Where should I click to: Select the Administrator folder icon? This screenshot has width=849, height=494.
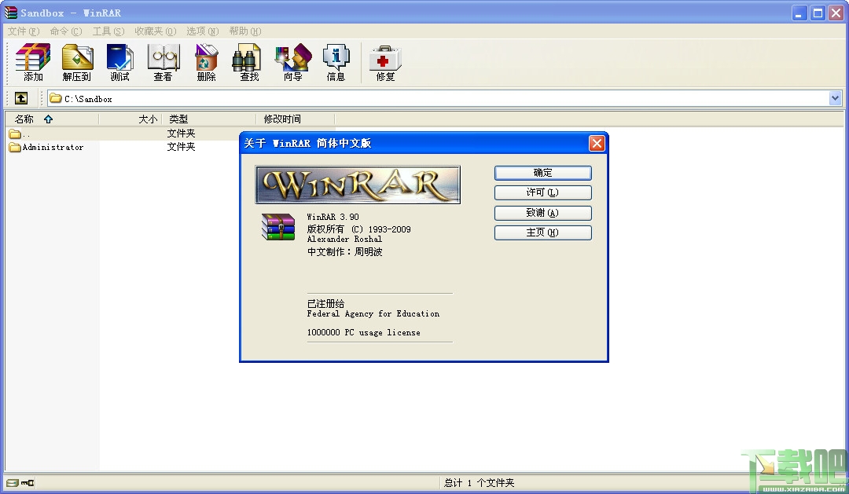coord(15,147)
